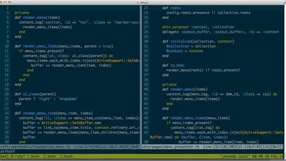Select the 0:ruby tmux window tab
Image resolution: width=286 pixels, height=161 pixels.
(x=18, y=157)
